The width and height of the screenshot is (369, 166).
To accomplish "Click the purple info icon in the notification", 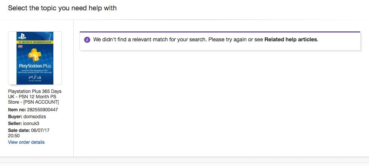I will pyautogui.click(x=87, y=40).
